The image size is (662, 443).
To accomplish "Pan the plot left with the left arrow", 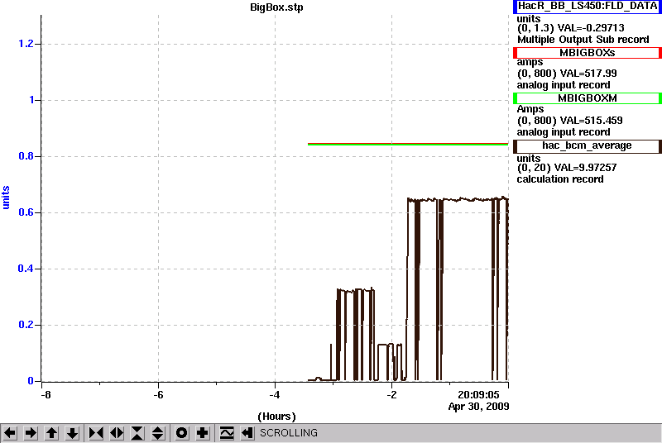I will pos(10,433).
